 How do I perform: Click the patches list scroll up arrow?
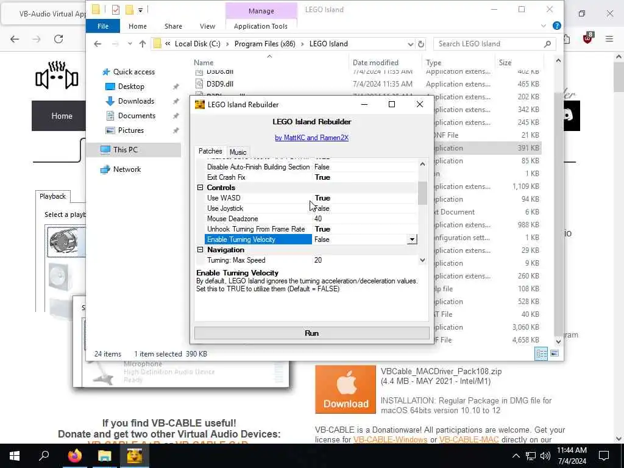pyautogui.click(x=422, y=163)
